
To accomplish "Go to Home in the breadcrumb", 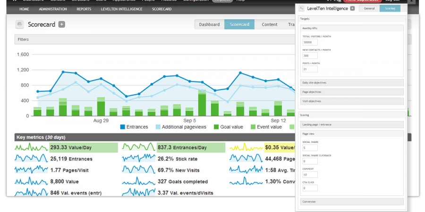I will click(24, 9).
